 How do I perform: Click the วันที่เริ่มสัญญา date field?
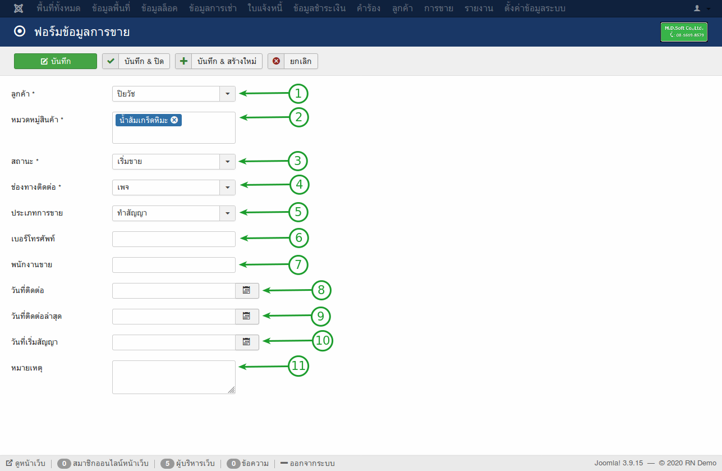click(x=174, y=342)
